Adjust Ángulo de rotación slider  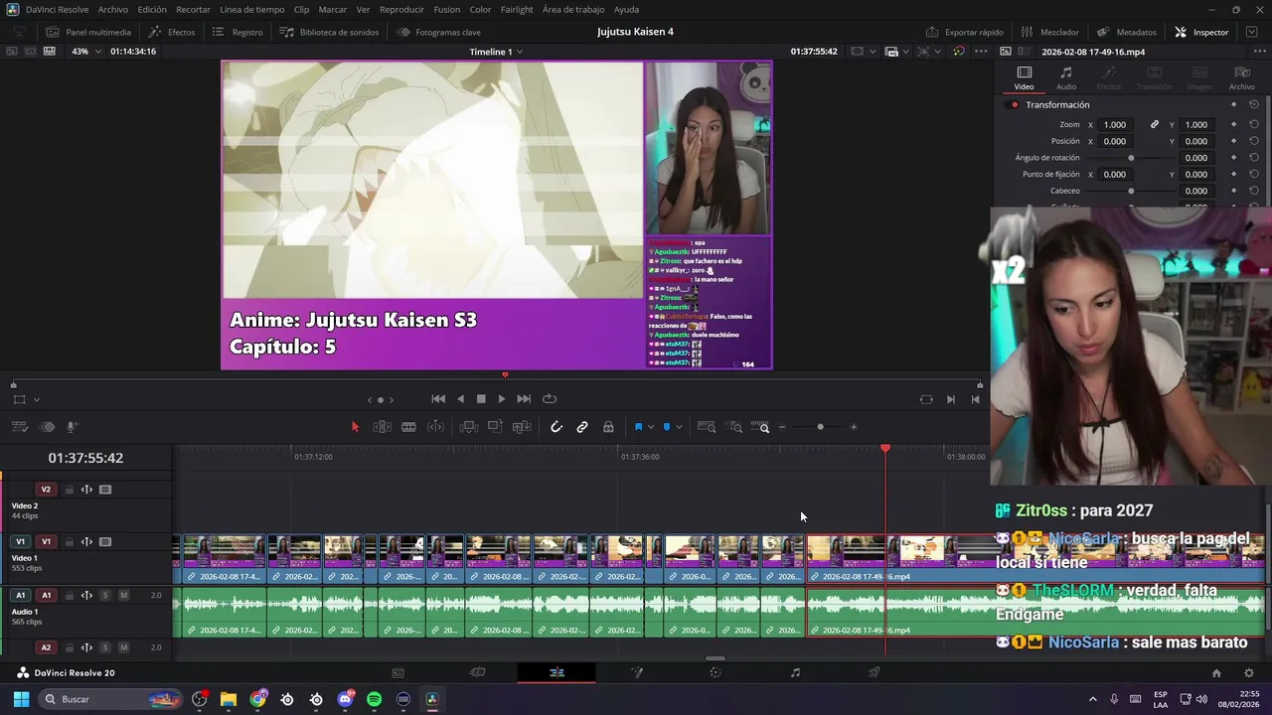point(1130,158)
